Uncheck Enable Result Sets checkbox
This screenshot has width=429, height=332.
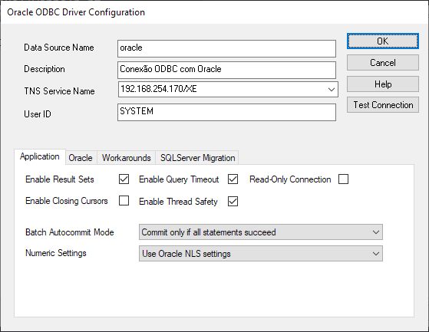click(124, 179)
